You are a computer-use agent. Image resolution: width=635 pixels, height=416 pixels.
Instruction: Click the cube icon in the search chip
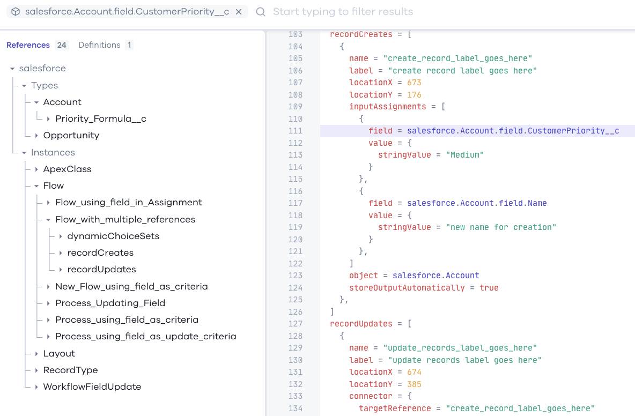click(x=16, y=12)
